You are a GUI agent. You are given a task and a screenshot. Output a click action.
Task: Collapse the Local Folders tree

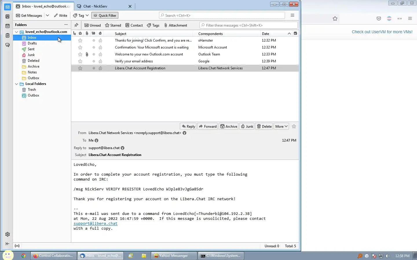point(17,84)
